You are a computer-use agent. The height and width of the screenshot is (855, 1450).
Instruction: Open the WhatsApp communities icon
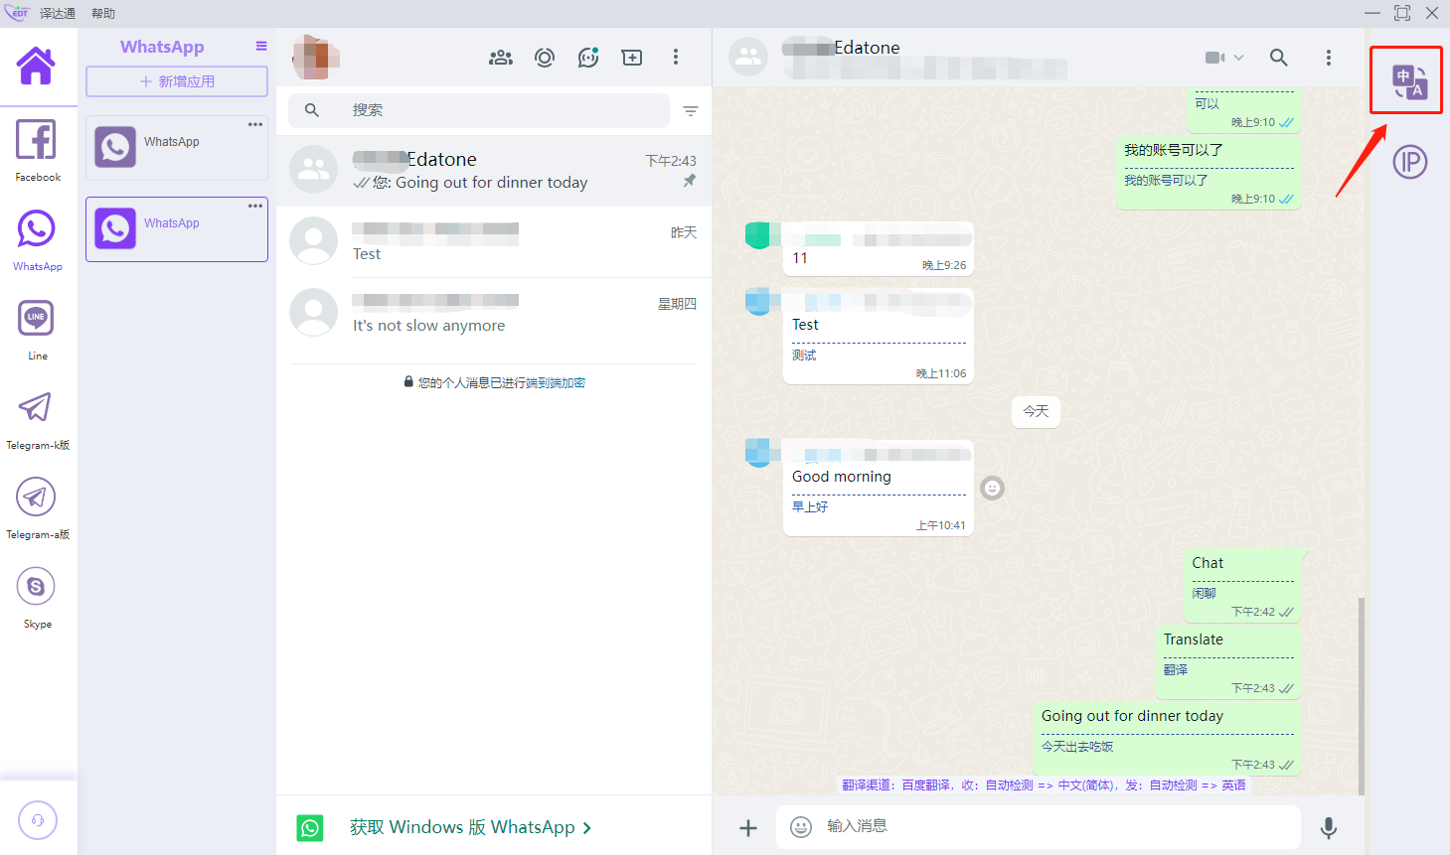point(501,58)
